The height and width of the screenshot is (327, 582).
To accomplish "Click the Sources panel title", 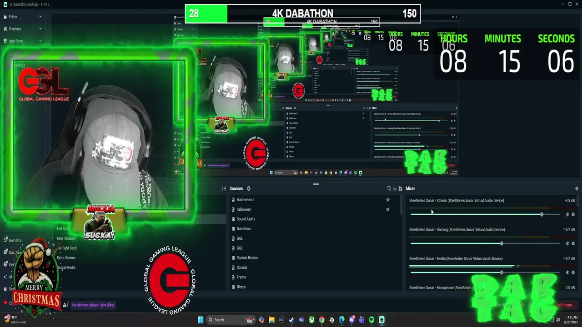I will tap(236, 188).
